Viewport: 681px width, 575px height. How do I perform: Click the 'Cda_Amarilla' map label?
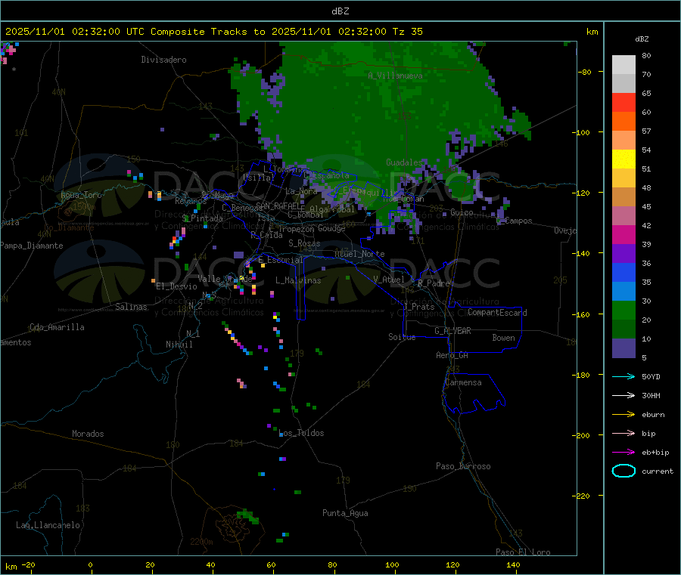tap(57, 327)
